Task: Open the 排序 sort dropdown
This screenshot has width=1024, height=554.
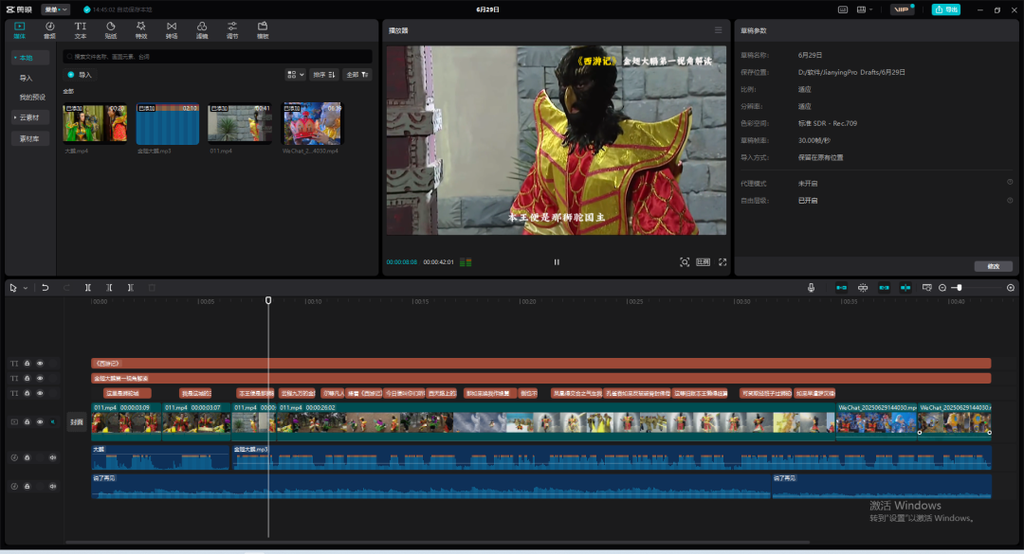Action: coord(324,75)
